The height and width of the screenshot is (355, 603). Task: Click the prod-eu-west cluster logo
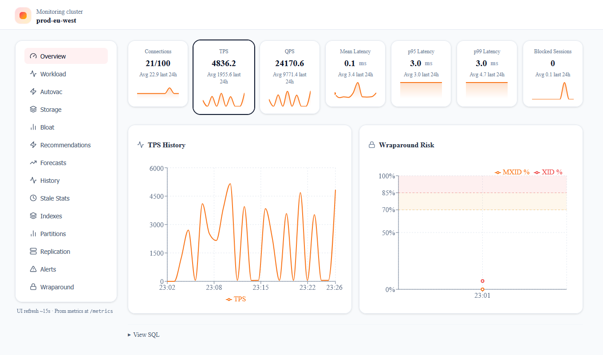click(23, 15)
